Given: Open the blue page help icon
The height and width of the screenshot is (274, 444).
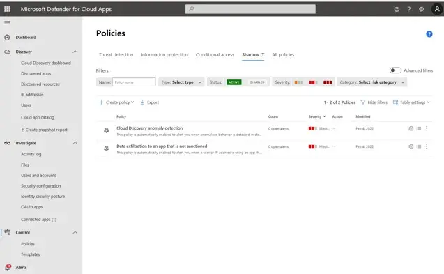Looking at the screenshot, I should click(x=429, y=34).
